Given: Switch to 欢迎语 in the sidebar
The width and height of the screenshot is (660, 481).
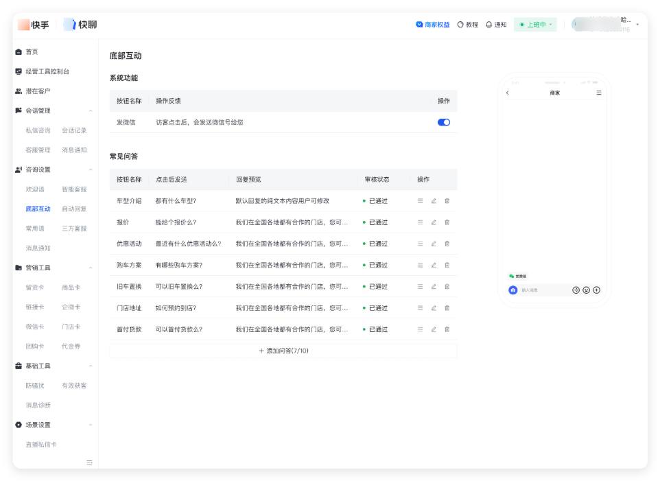Looking at the screenshot, I should [x=34, y=189].
